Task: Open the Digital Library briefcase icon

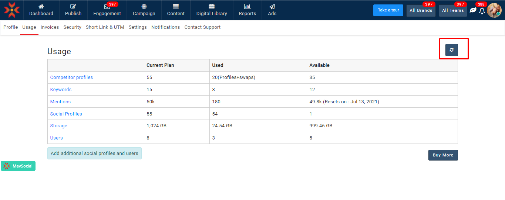Action: (x=212, y=7)
